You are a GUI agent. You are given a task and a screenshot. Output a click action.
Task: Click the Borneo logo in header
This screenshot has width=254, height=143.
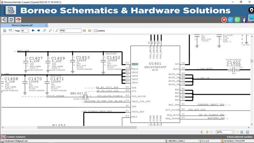pos(11,10)
